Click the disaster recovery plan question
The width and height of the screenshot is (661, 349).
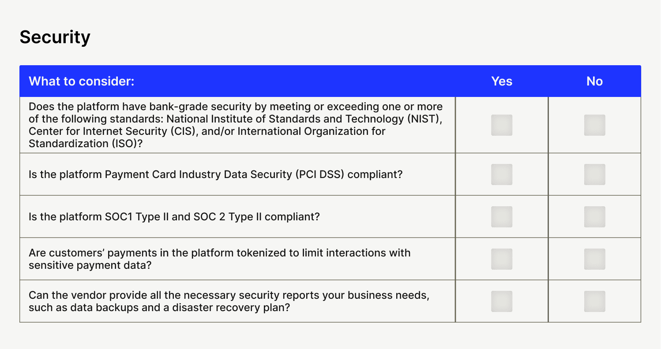coord(229,301)
